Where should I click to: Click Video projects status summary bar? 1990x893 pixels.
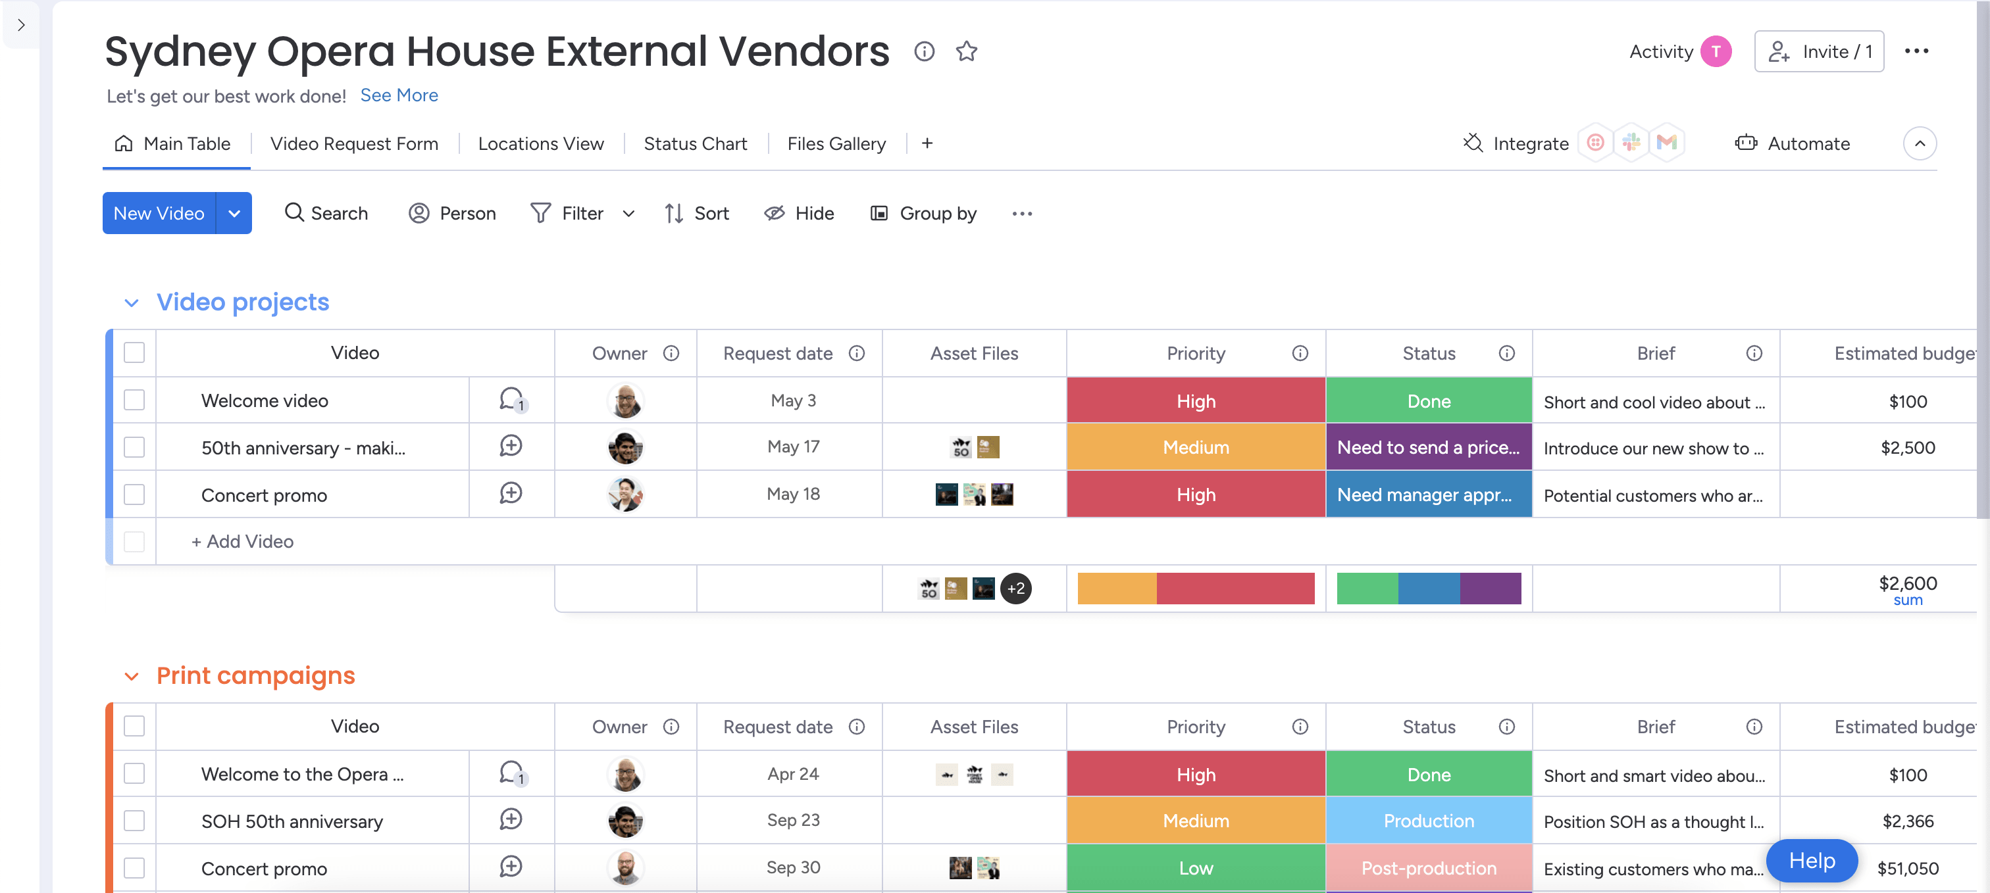coord(1429,589)
